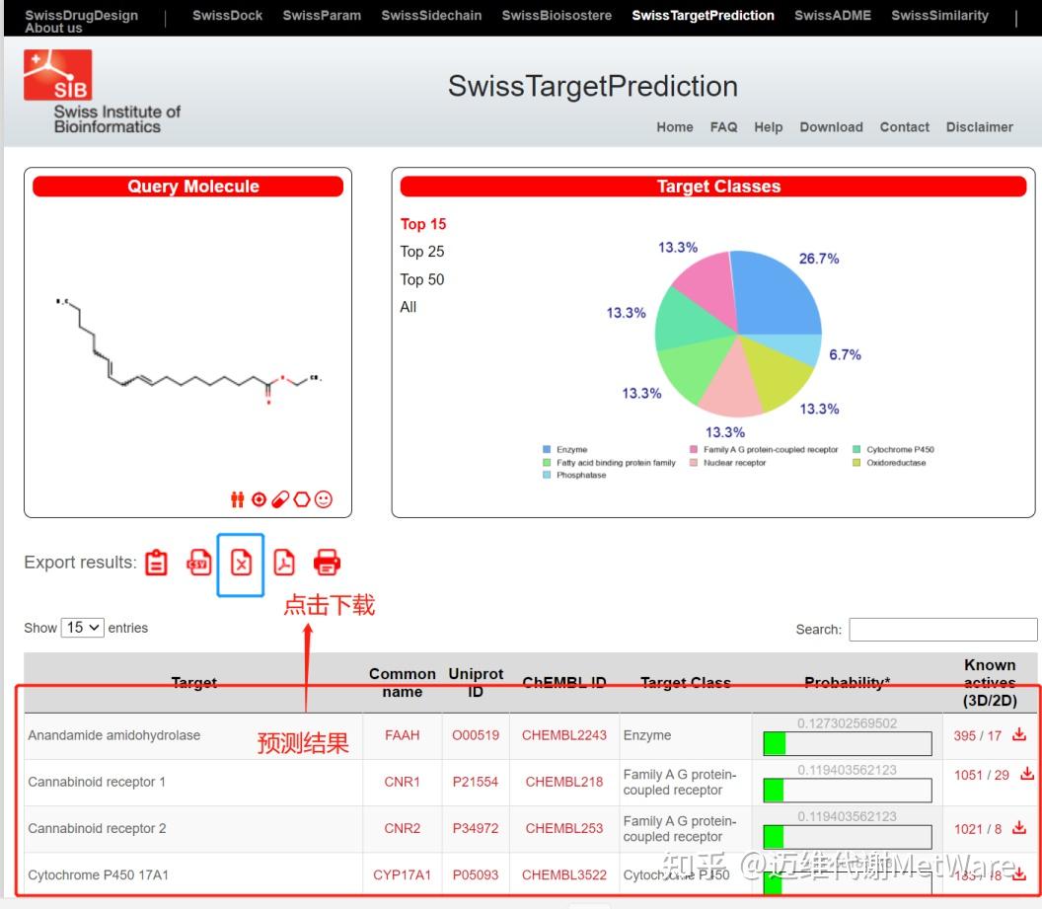Download known actives for CNR1 row
1042x909 pixels.
pos(1027,774)
